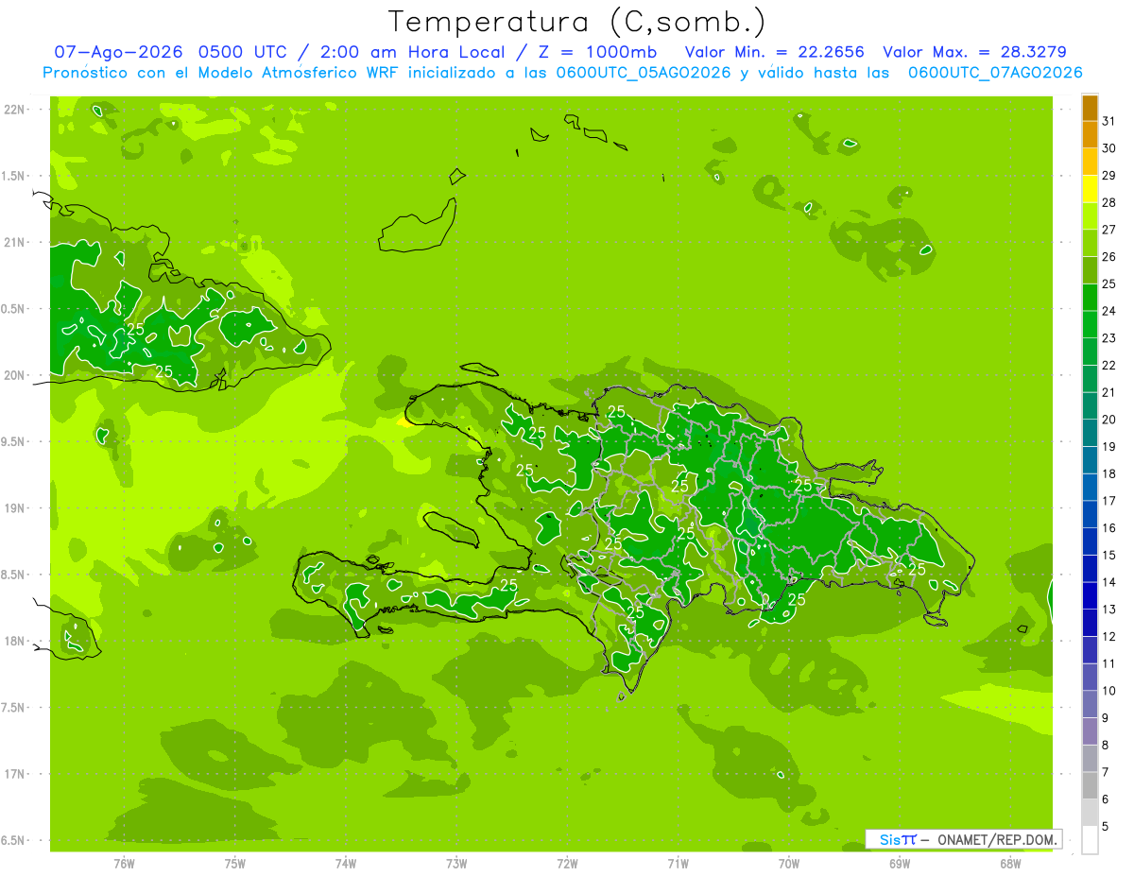Click the "SisPI - ONAMET/REP.DOM." credit label
This screenshot has height=876, width=1134.
click(x=964, y=839)
